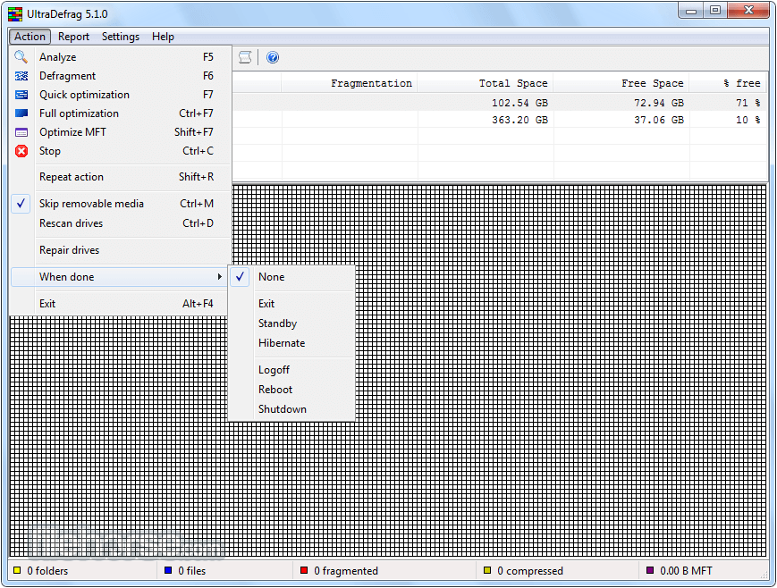
Task: Click the Full optimization blue icon
Action: click(21, 113)
